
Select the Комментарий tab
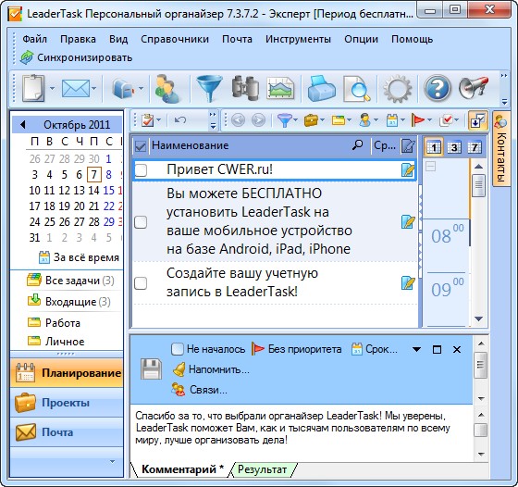pyautogui.click(x=182, y=469)
